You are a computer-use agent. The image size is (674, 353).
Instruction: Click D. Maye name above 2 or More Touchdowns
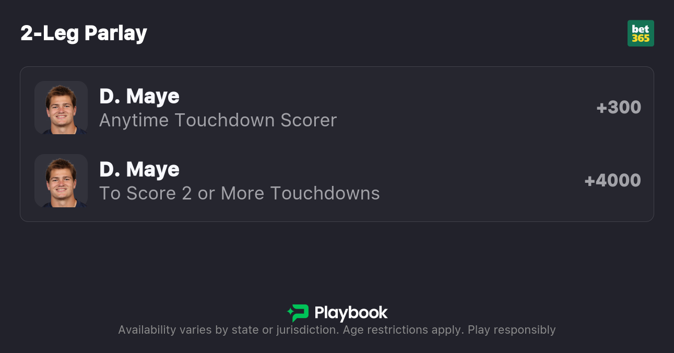139,169
